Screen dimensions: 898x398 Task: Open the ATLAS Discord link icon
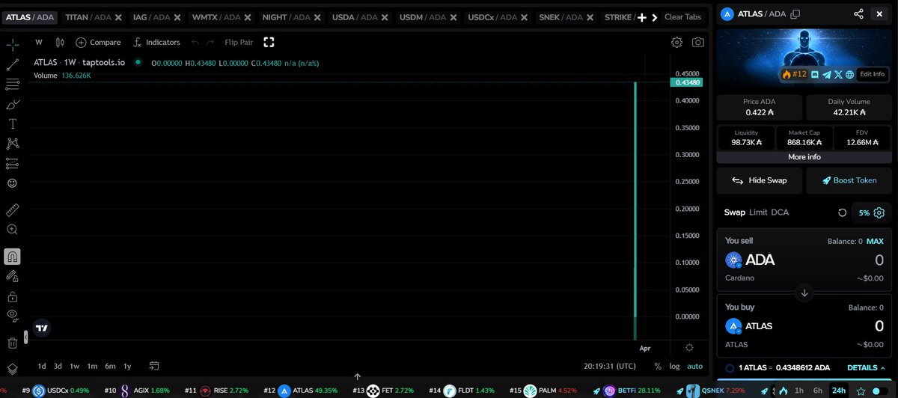pyautogui.click(x=814, y=74)
